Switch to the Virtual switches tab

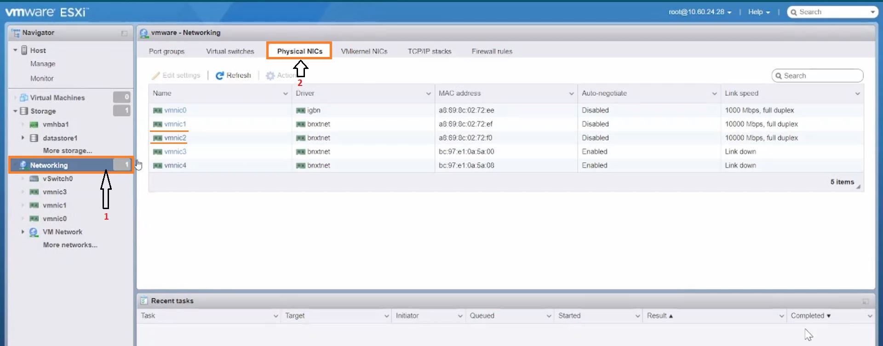tap(230, 51)
